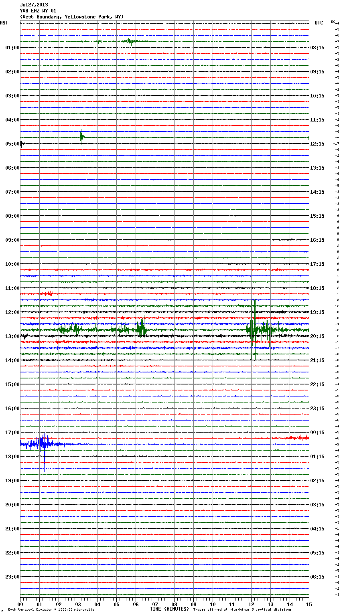This screenshot has width=341, height=615.
Task: Click the traces clipped footnote text
Action: (x=242, y=609)
